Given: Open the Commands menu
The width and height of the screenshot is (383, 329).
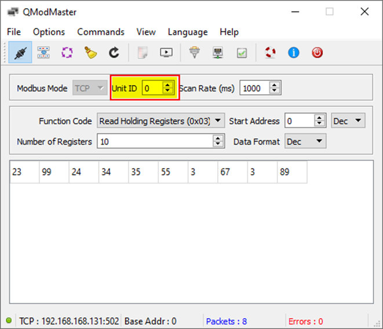Looking at the screenshot, I should 101,32.
